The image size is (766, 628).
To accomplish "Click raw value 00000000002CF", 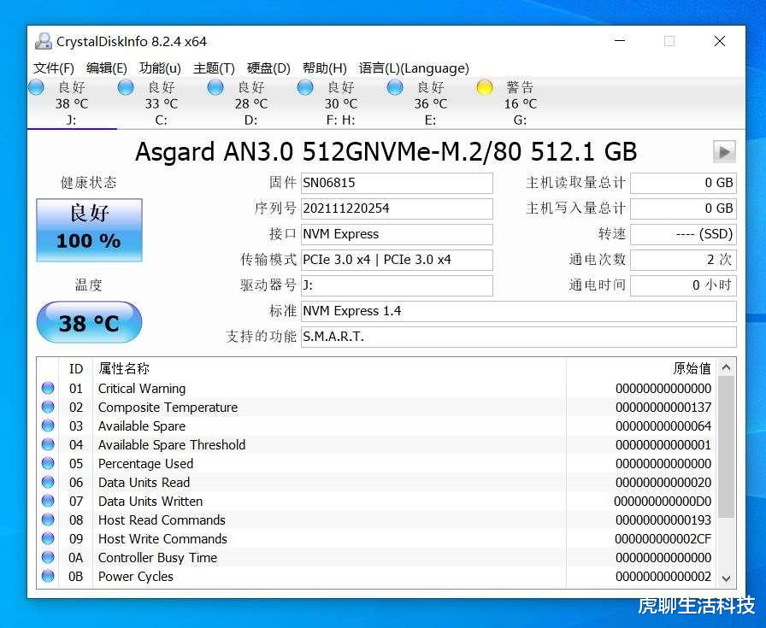I will tap(663, 538).
